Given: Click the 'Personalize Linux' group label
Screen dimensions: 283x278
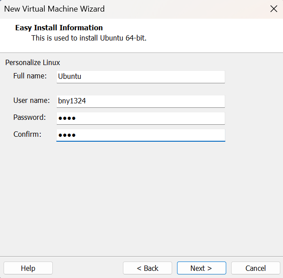Looking at the screenshot, I should 33,62.
